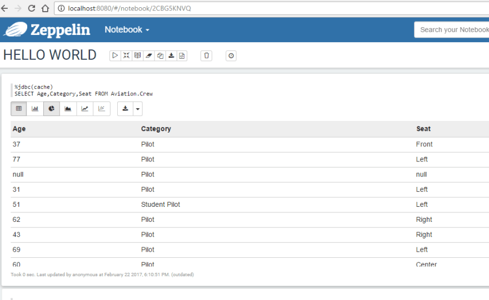Click the browser address bar URL
The height and width of the screenshot is (300, 489).
coord(129,8)
